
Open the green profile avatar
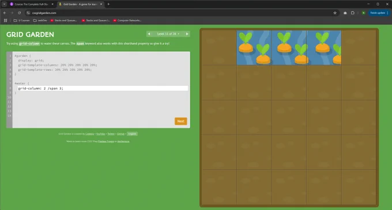tap(364, 13)
